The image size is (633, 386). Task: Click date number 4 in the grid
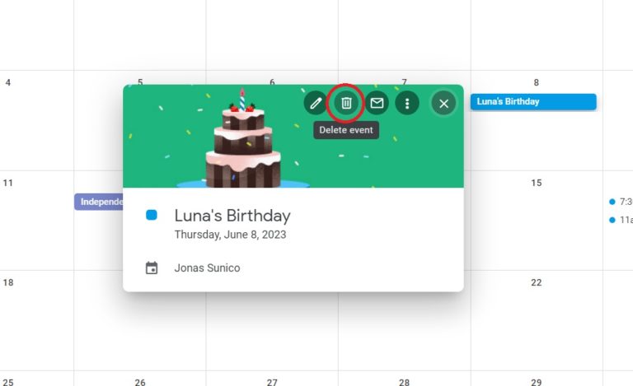click(x=8, y=82)
